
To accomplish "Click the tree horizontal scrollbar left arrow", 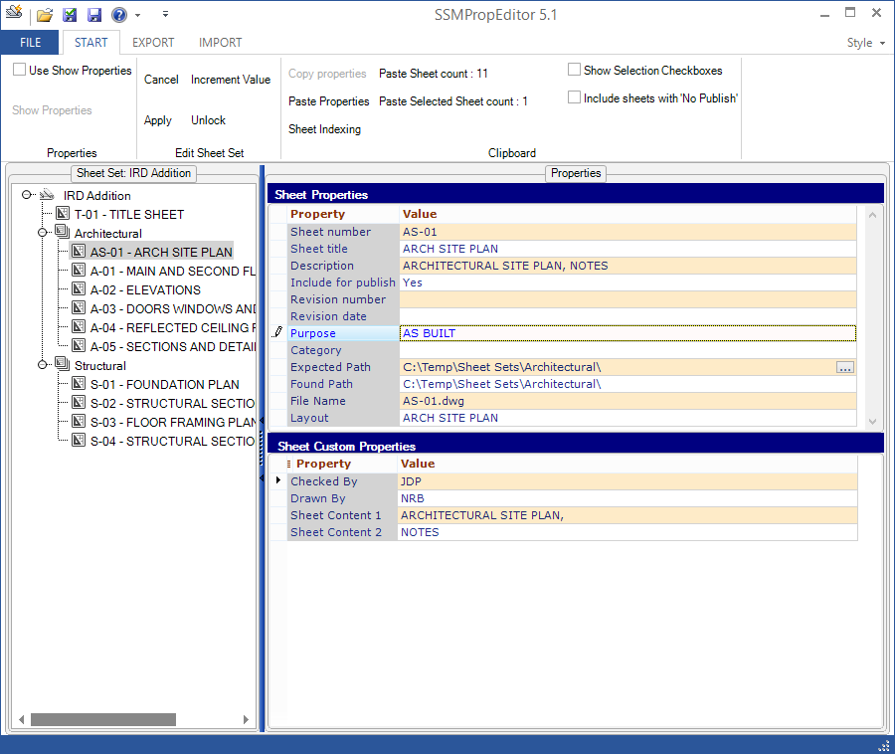I will pyautogui.click(x=21, y=719).
